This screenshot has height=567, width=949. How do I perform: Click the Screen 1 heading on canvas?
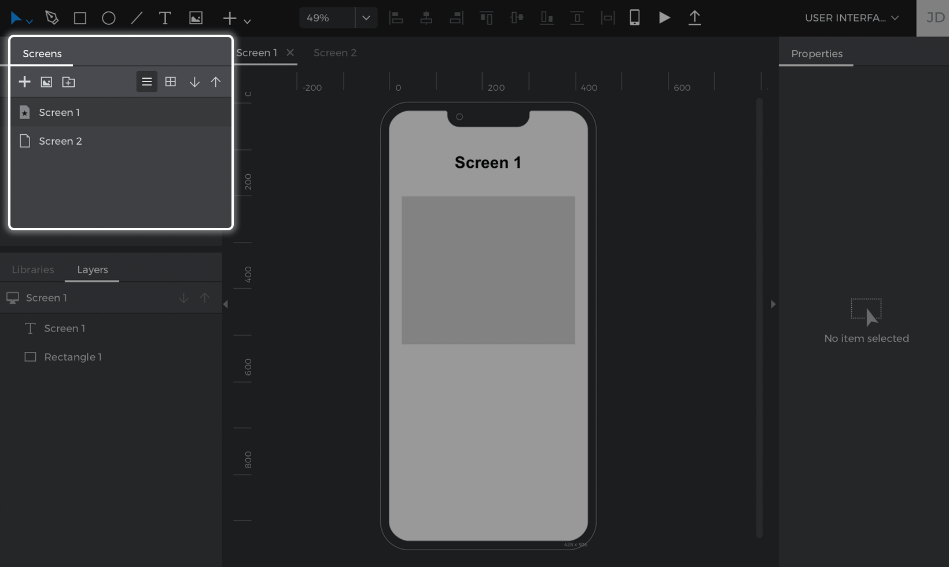point(488,163)
